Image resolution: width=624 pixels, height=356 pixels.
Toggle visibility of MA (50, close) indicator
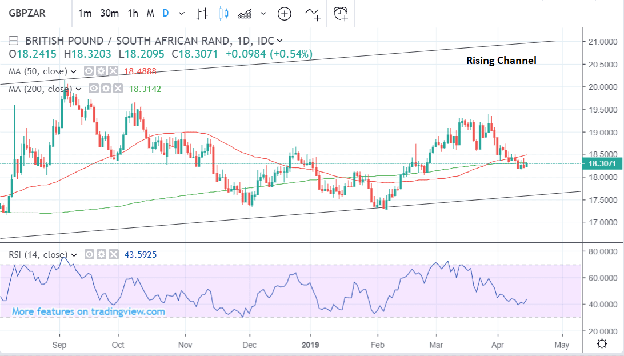click(x=89, y=71)
